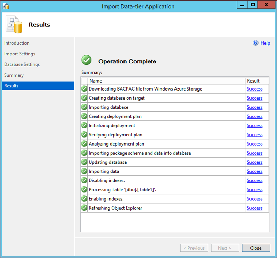Open Success link for Enabling indexes
Viewport: 277px width, 258px height.
coord(255,199)
